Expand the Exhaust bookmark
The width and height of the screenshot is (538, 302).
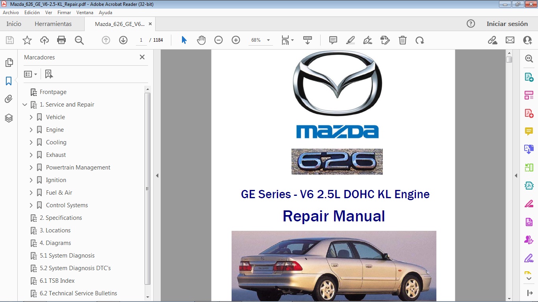pos(31,155)
